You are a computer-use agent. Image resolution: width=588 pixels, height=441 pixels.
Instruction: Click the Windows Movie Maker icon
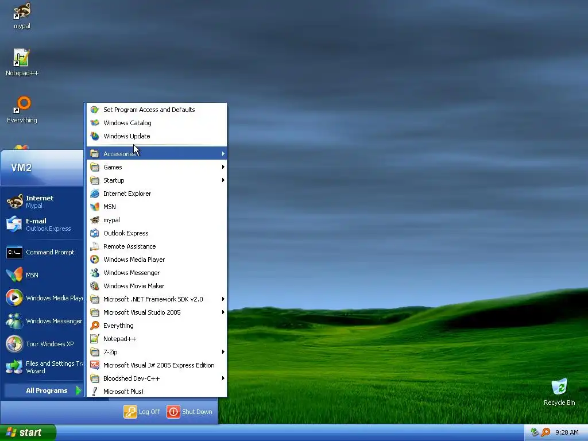tap(95, 286)
